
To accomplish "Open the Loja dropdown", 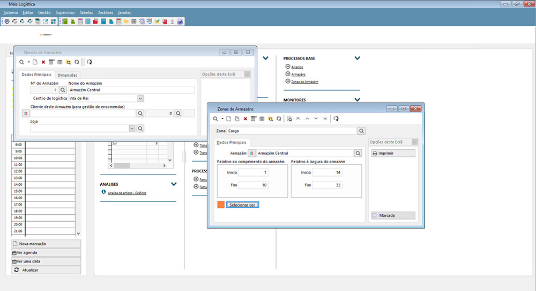I will coord(132,128).
